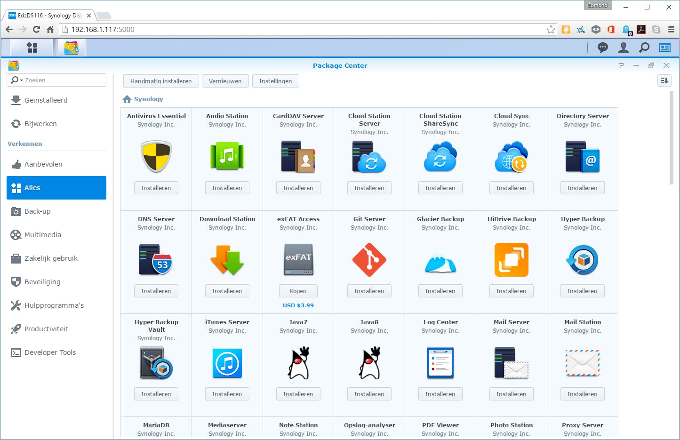The width and height of the screenshot is (680, 440).
Task: Show the Hulpprogramma's category
Action: pyautogui.click(x=56, y=305)
